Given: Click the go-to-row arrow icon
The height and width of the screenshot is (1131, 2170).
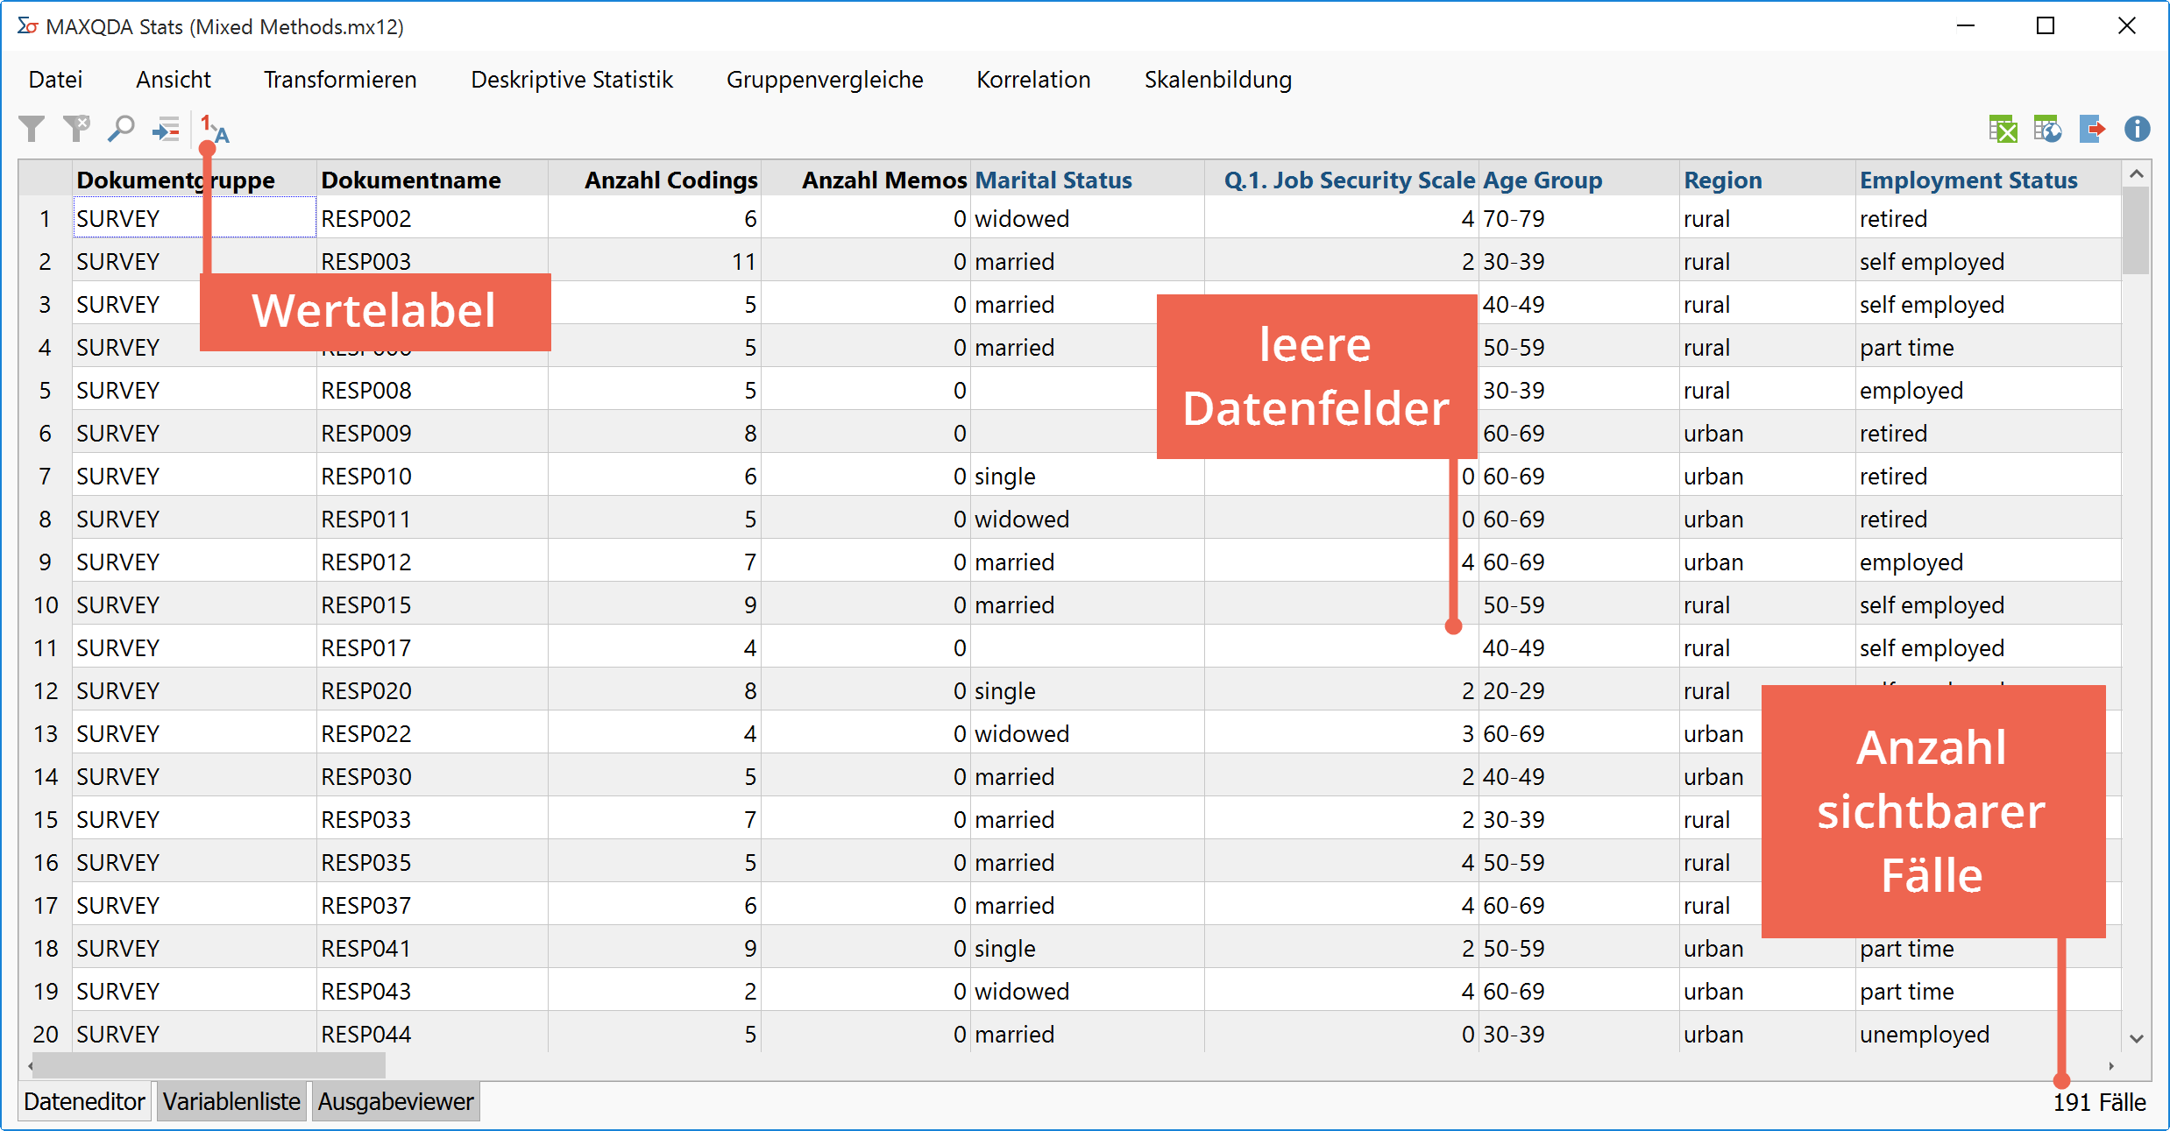Looking at the screenshot, I should pos(166,130).
